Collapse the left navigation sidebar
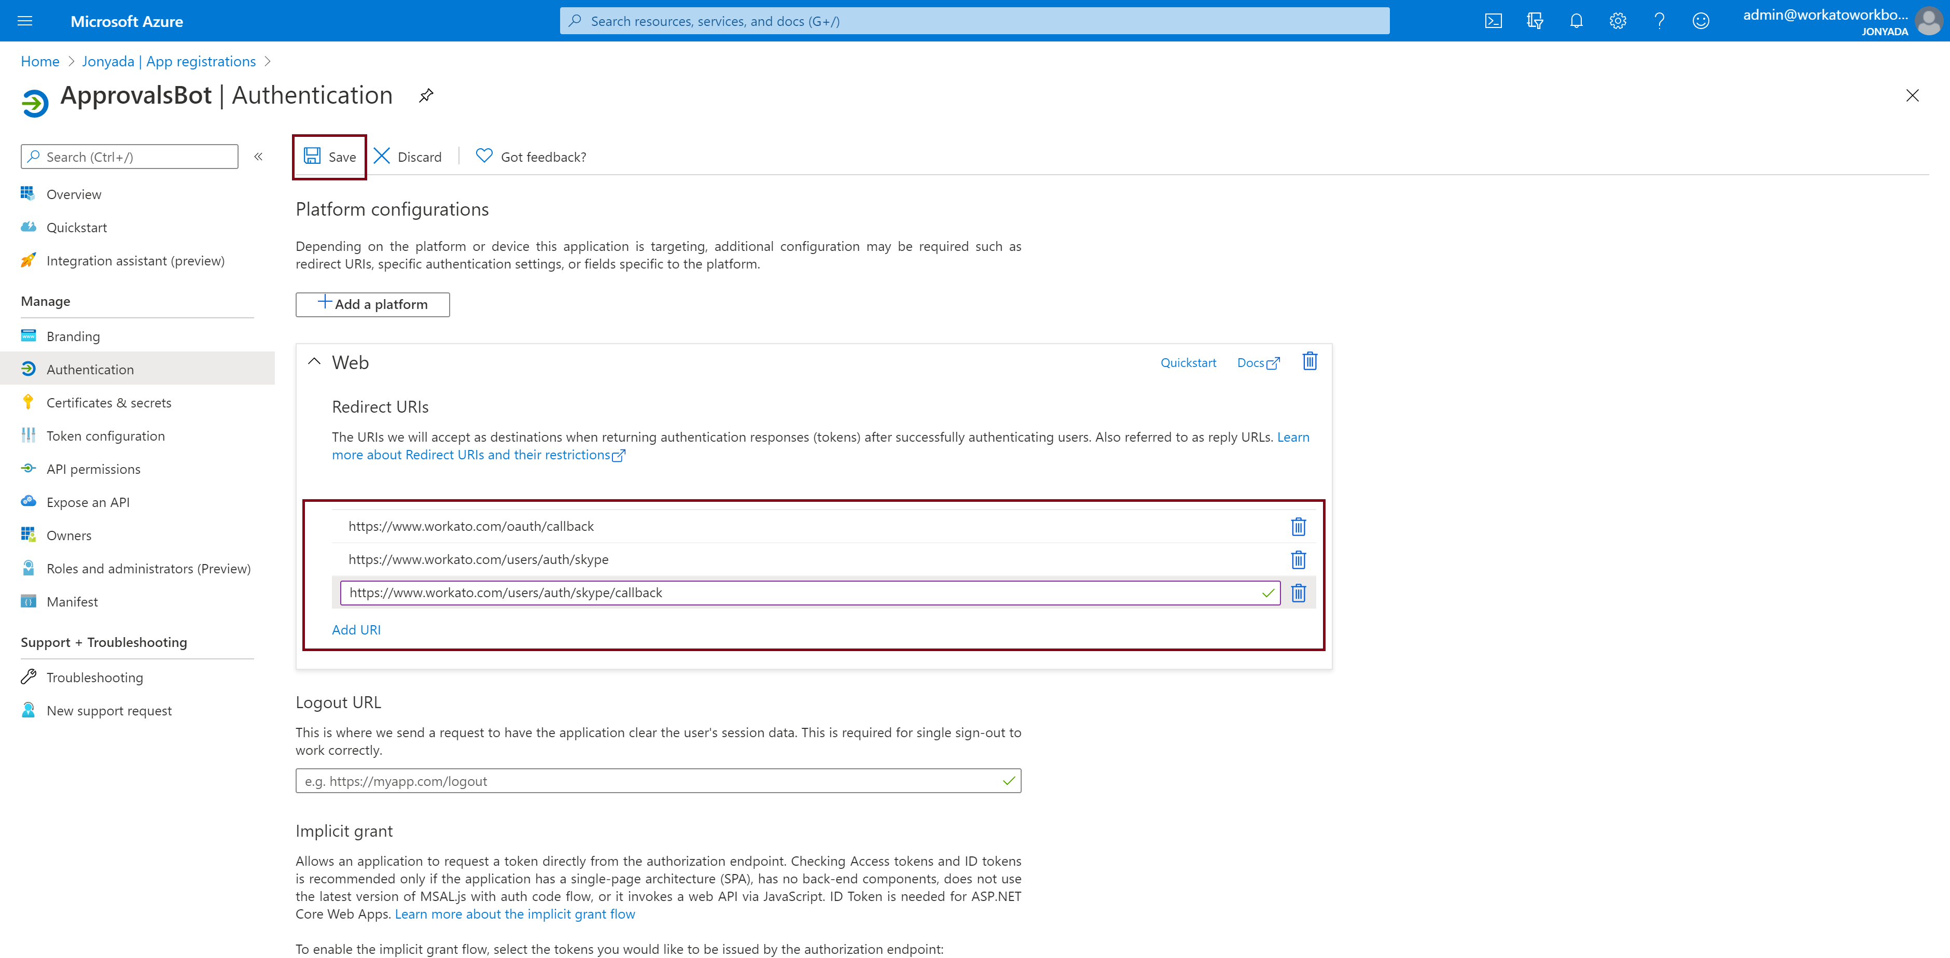Screen dimensions: 1950x958 pyautogui.click(x=258, y=157)
